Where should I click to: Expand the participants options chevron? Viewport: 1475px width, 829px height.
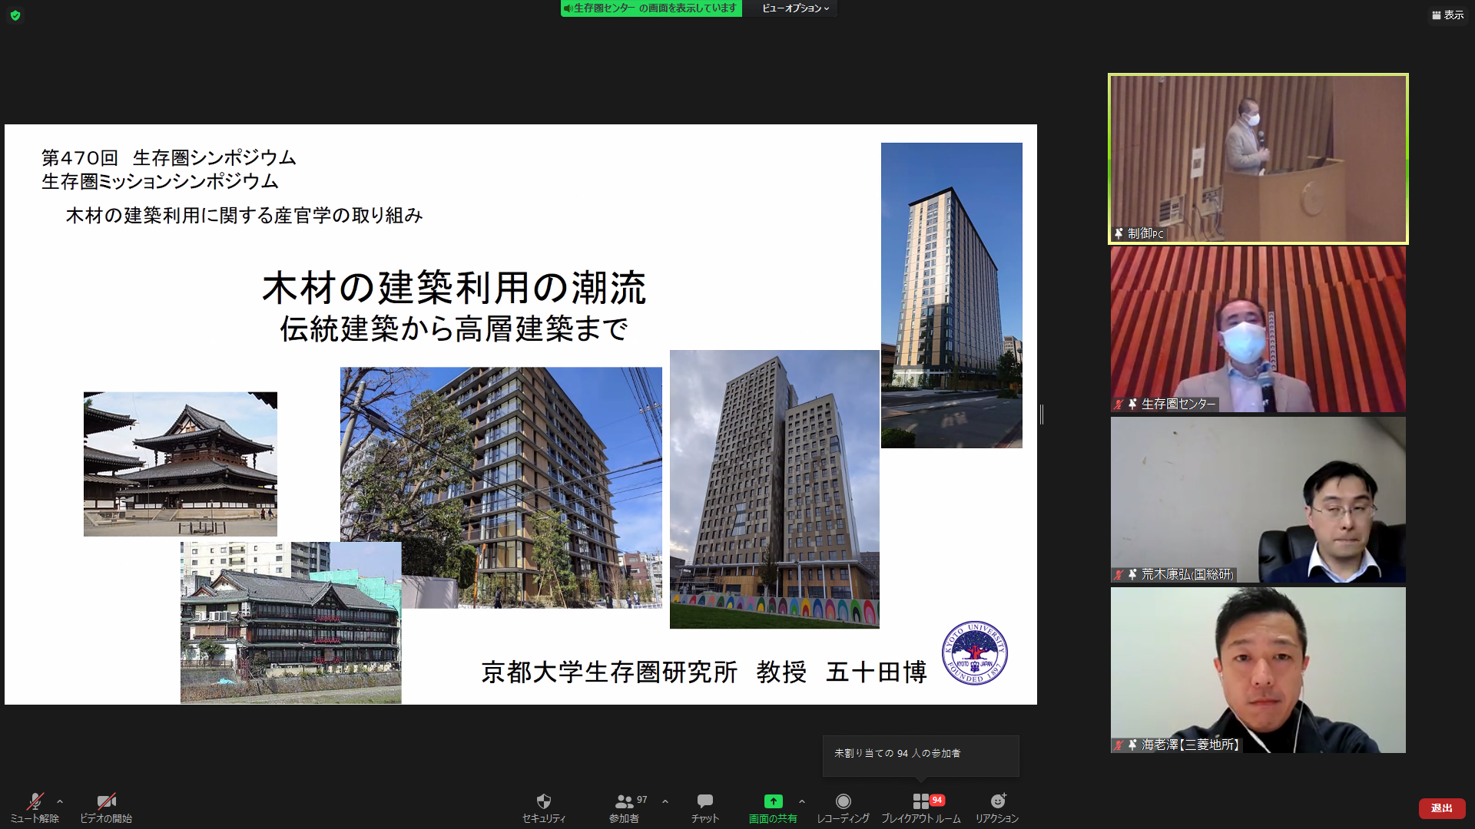pos(665,801)
